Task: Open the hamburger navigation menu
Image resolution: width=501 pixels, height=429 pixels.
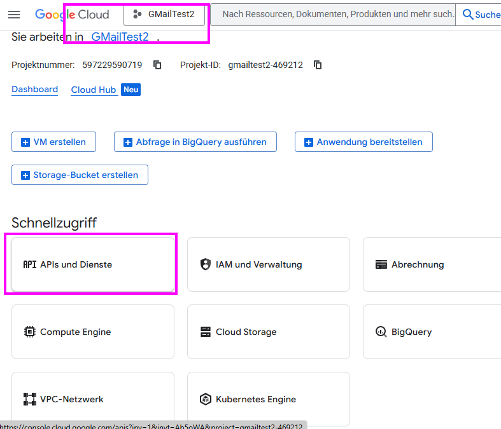Action: pyautogui.click(x=14, y=15)
